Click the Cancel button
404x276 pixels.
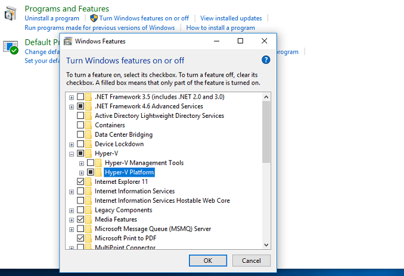coord(251,261)
